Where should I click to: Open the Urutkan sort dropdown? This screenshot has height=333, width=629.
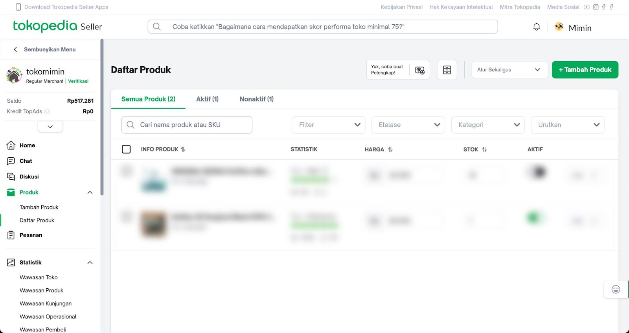pyautogui.click(x=568, y=125)
